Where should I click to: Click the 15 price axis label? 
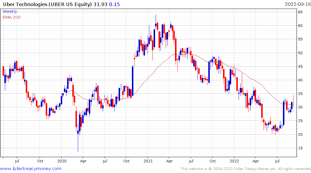tap(300, 148)
